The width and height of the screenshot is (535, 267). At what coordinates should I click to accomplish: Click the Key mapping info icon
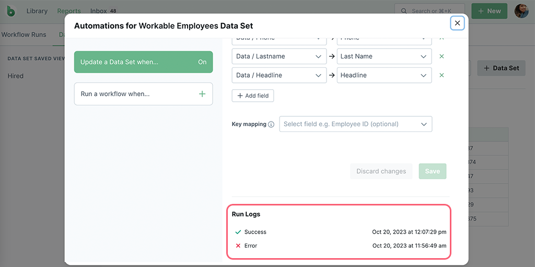tap(271, 124)
